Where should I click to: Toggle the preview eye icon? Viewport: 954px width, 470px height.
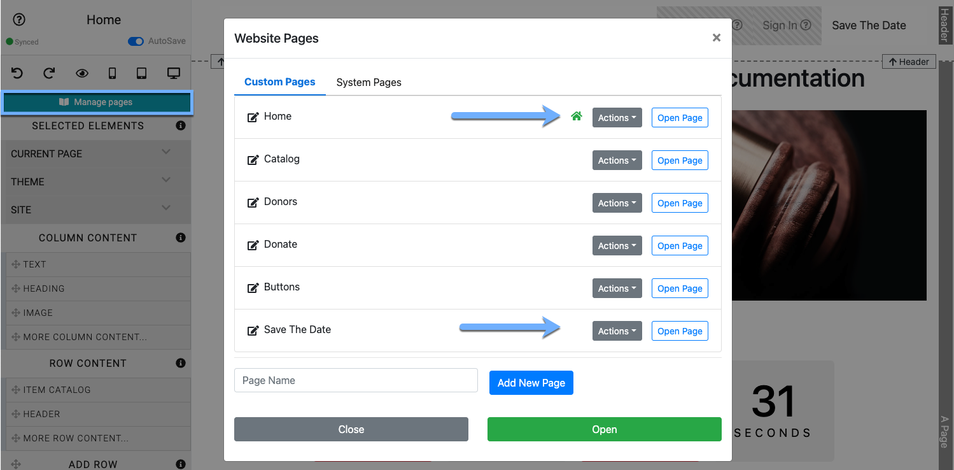pyautogui.click(x=82, y=73)
